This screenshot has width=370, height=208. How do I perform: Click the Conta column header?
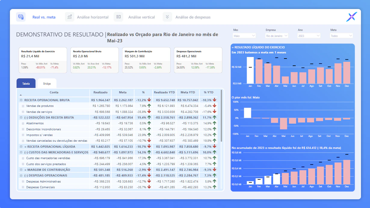(x=54, y=92)
